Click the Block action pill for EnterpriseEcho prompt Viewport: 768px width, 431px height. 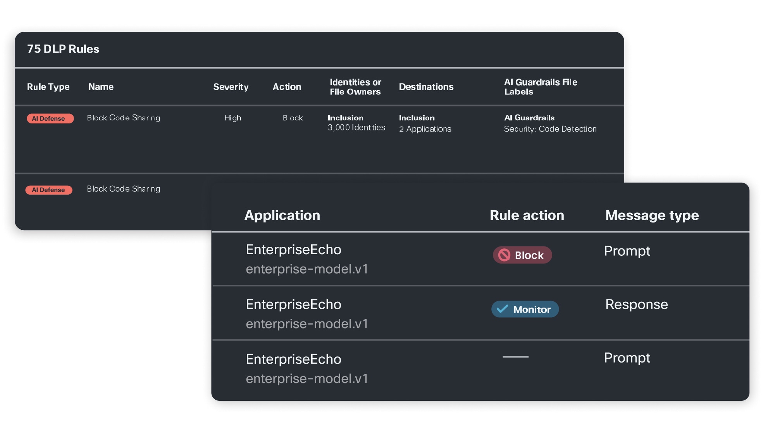pyautogui.click(x=522, y=255)
